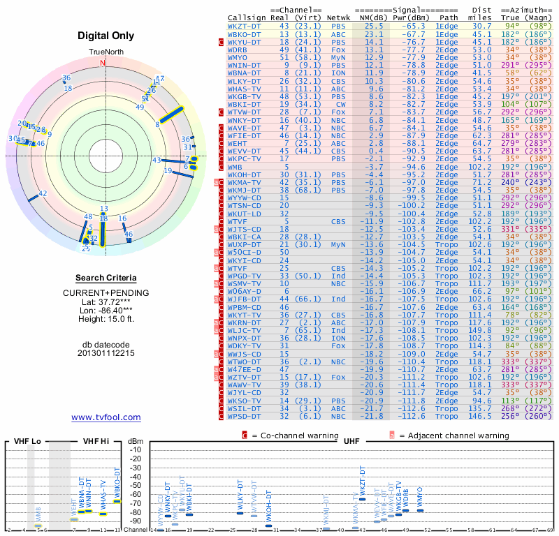Click the NM(dB) column header
Viewport: 559px width, 536px height.
(370, 17)
